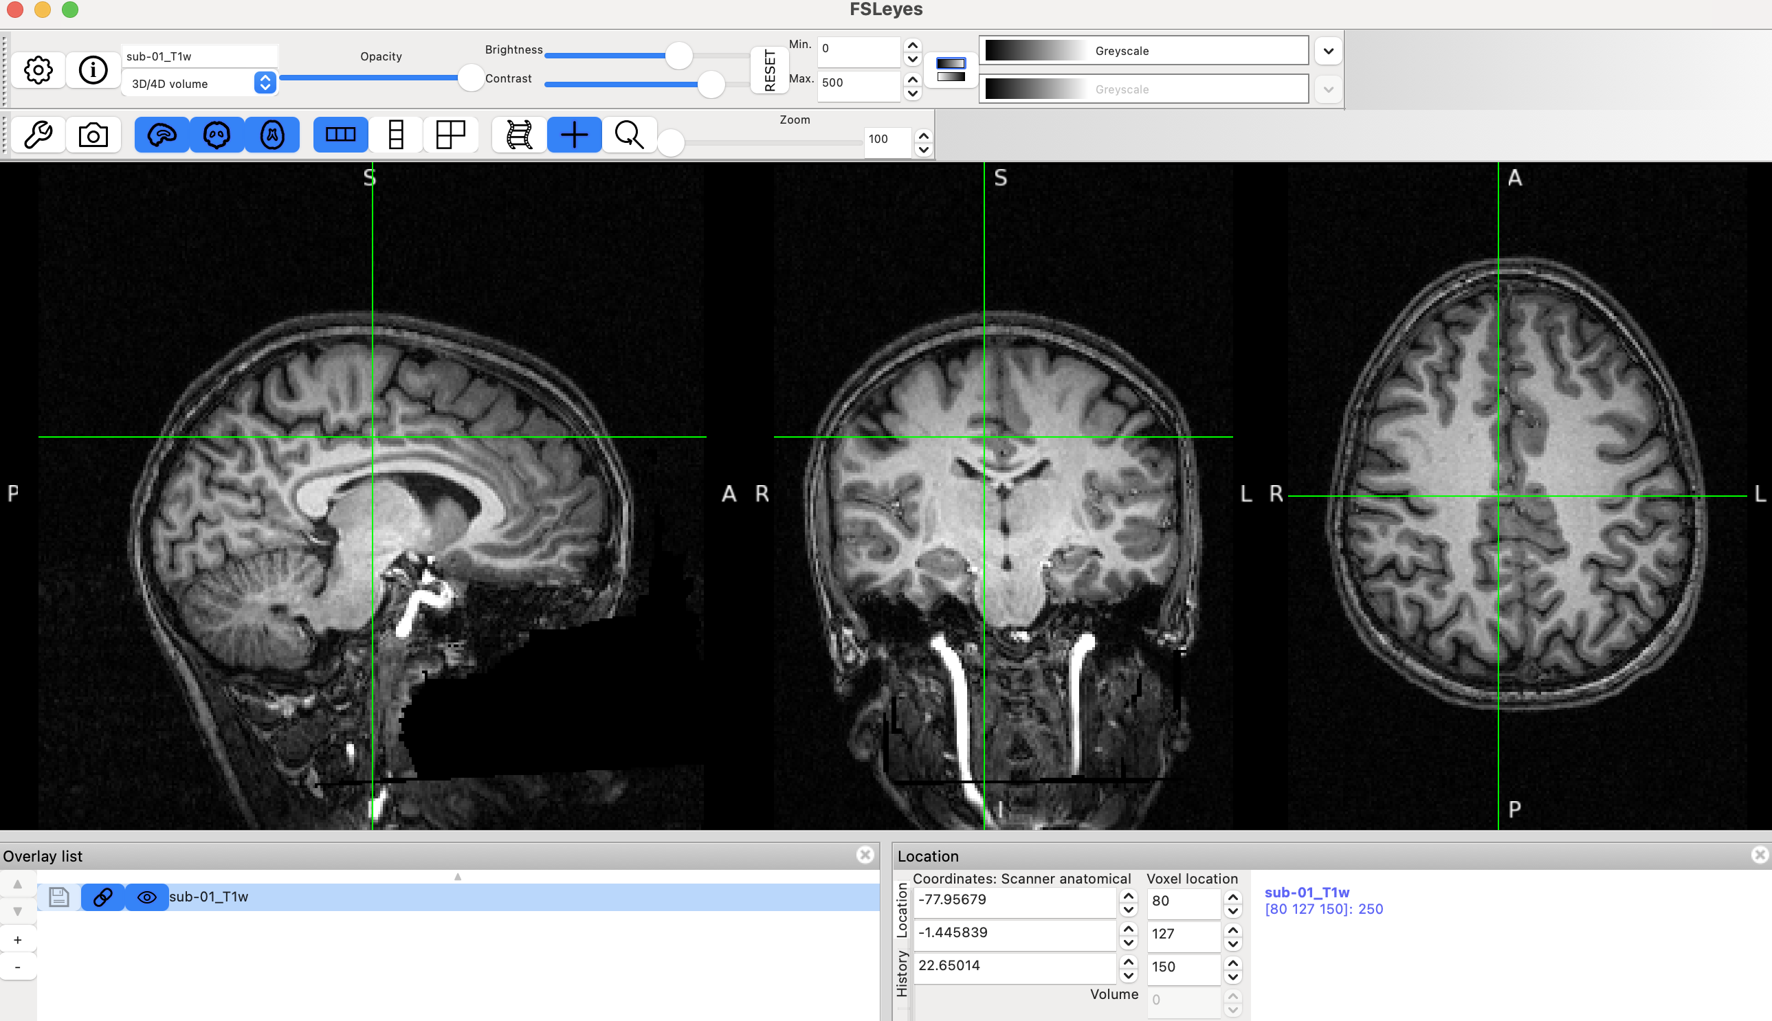Take a screenshot with camera icon
The image size is (1772, 1021).
93,135
